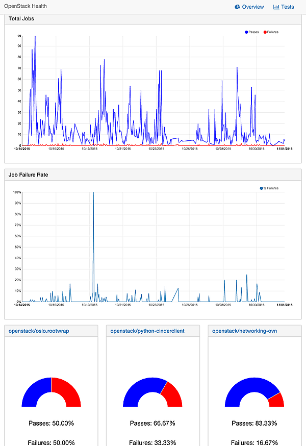Click the 10/19/2015 label on Total Jobs axis
Screen dimensions: 306x446
tap(90, 149)
